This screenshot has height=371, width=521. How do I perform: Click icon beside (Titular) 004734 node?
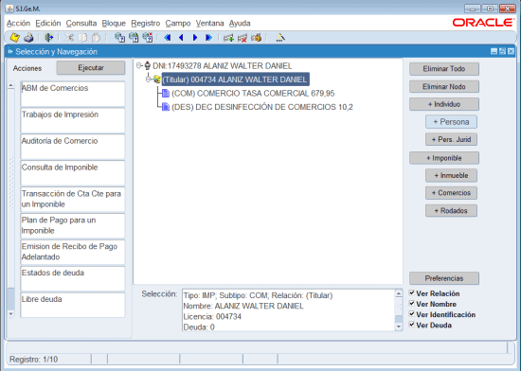click(157, 79)
